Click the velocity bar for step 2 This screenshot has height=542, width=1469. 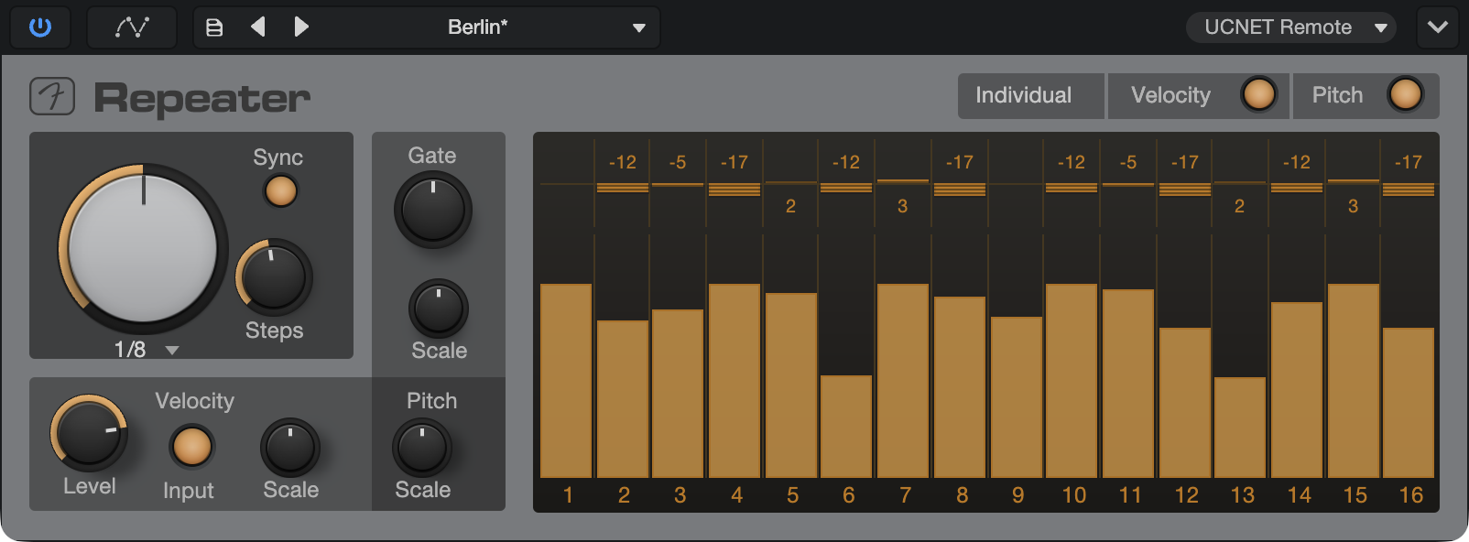[x=623, y=399]
